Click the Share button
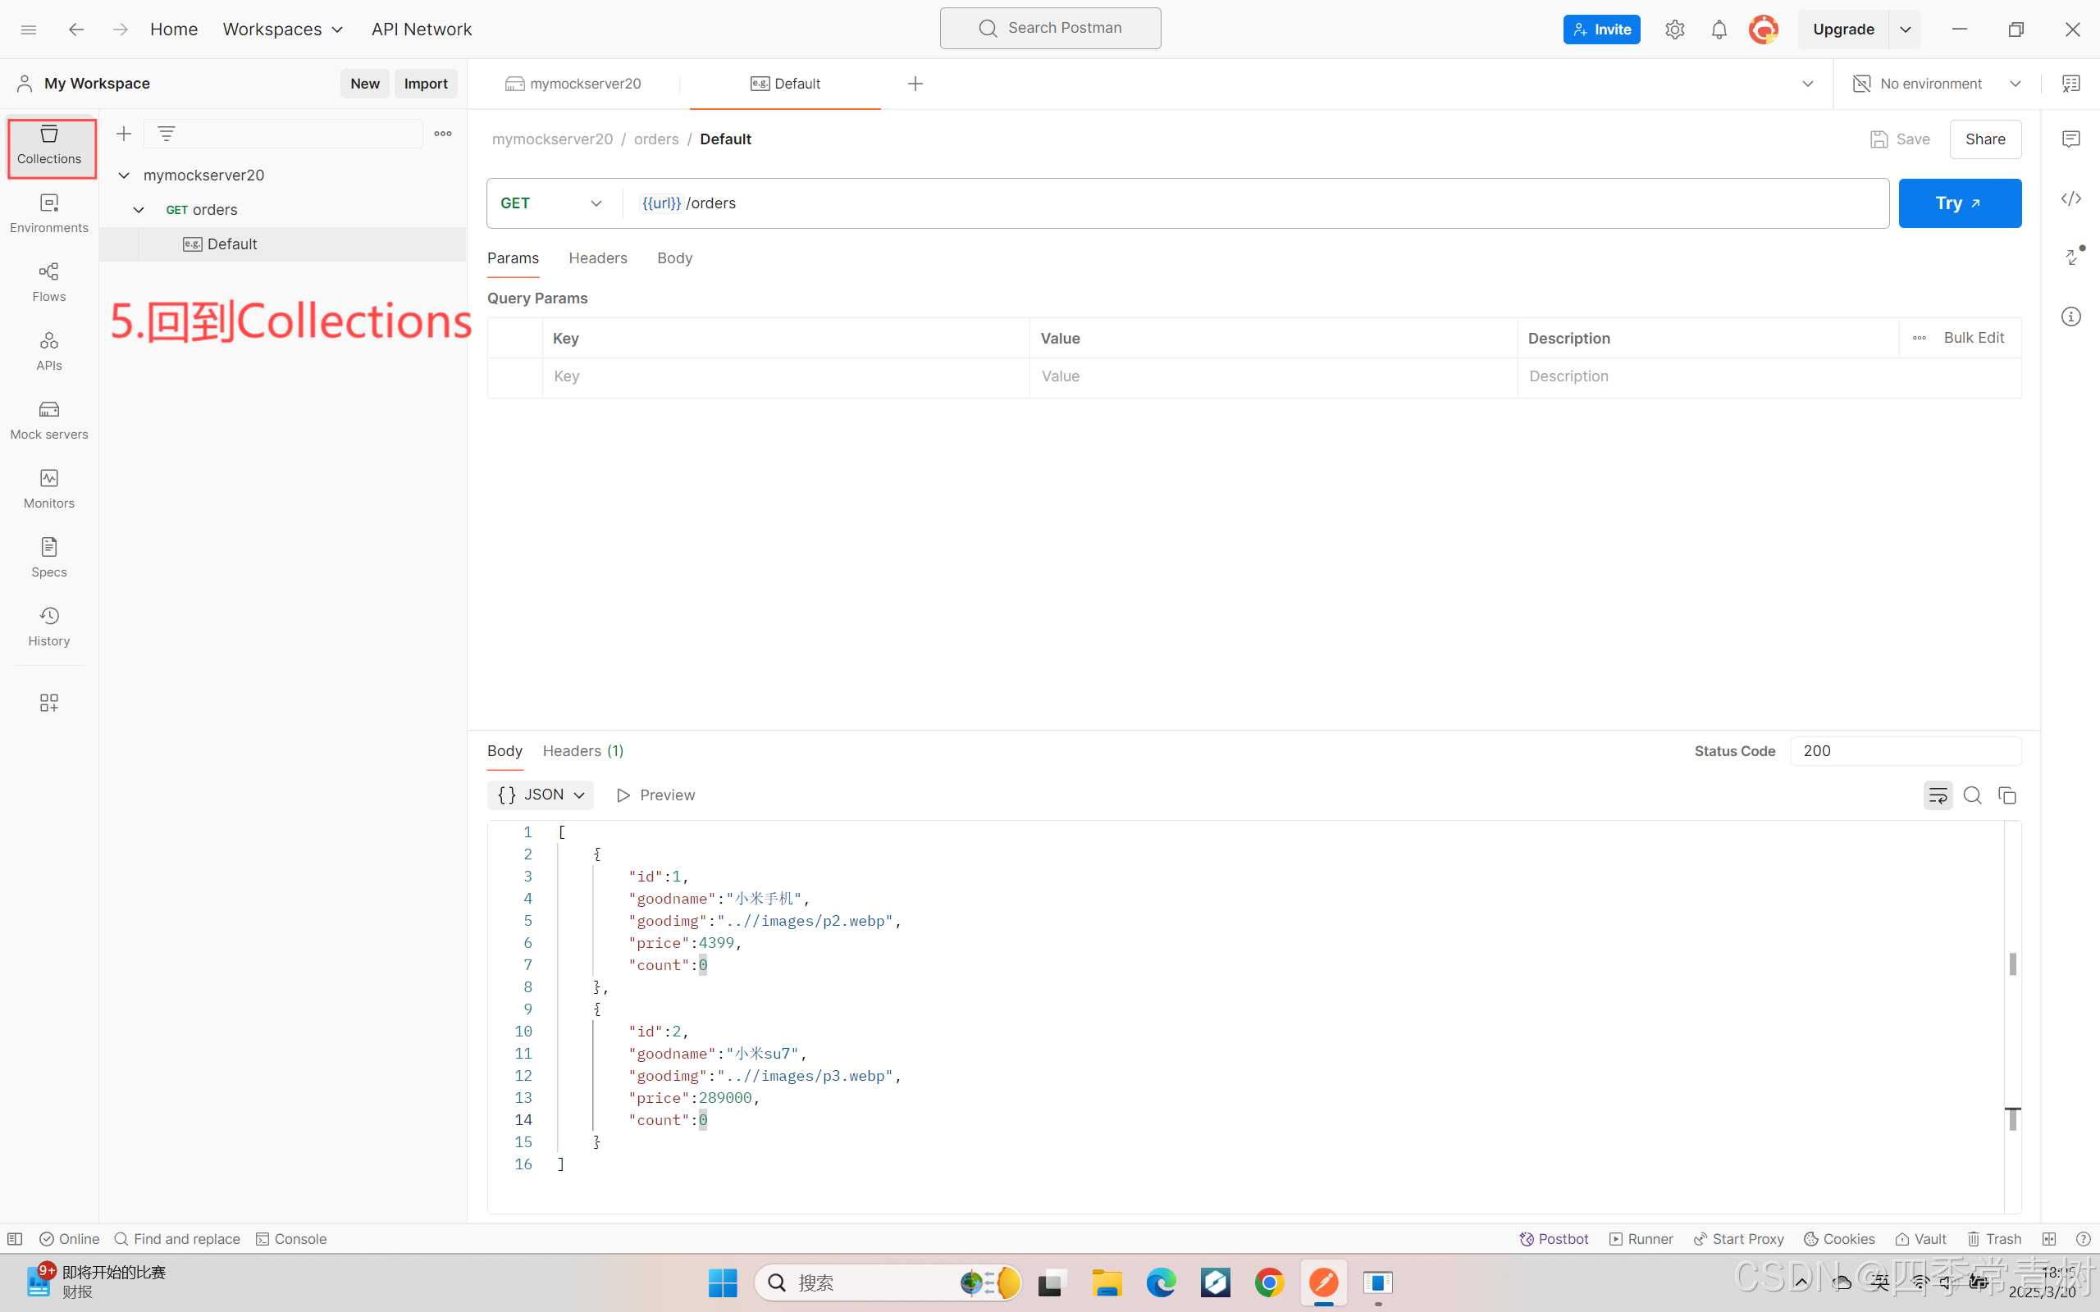This screenshot has height=1312, width=2100. click(1984, 139)
